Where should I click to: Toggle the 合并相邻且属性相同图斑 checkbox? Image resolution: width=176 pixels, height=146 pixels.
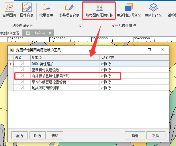22,76
